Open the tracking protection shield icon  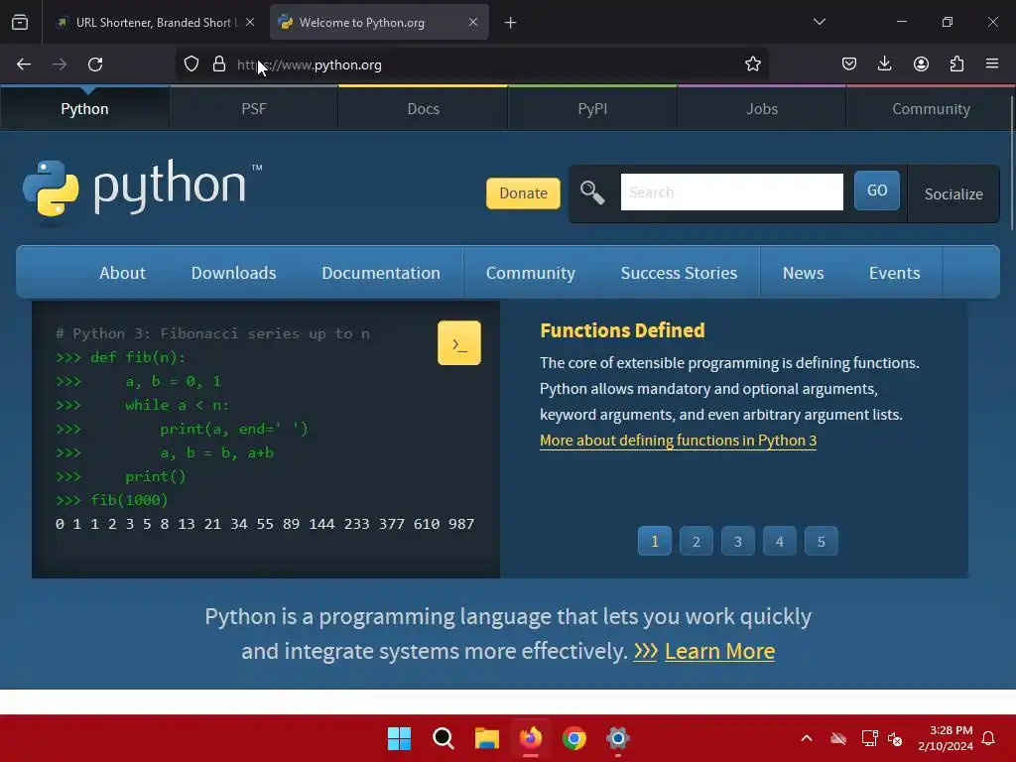click(x=191, y=64)
